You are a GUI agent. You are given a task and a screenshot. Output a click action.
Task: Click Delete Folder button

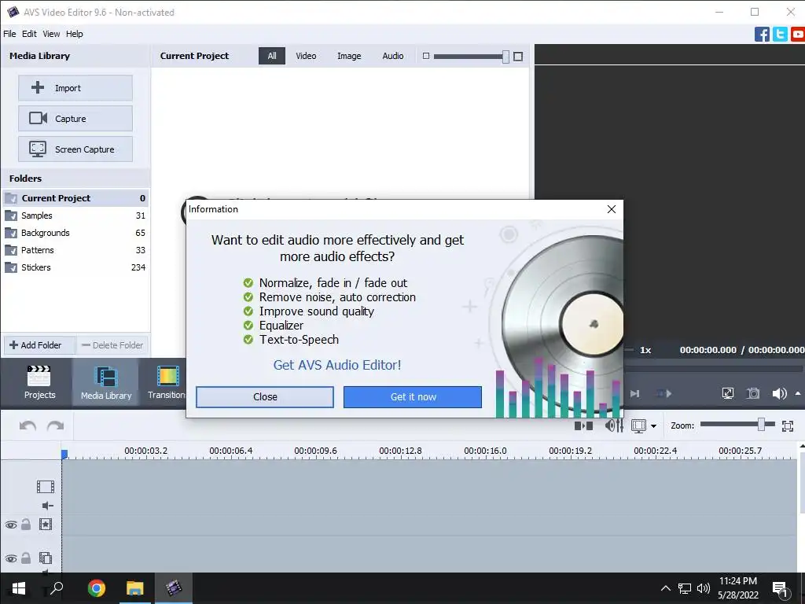(113, 345)
